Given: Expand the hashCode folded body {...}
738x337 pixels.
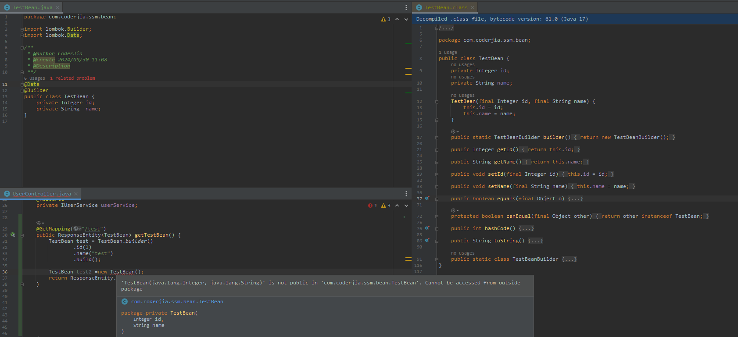Looking at the screenshot, I should [x=526, y=229].
